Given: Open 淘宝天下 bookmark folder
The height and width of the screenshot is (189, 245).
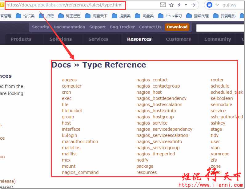Looking at the screenshot, I should (x=96, y=16).
